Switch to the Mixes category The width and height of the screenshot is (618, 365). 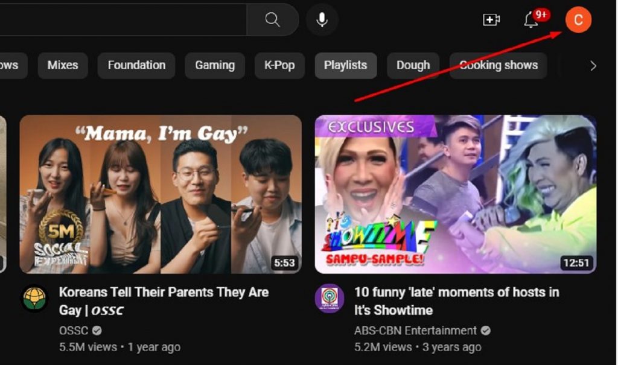(x=63, y=65)
